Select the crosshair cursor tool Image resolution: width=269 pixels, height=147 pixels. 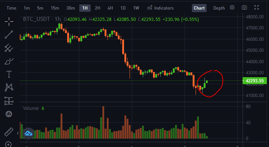coord(9,21)
